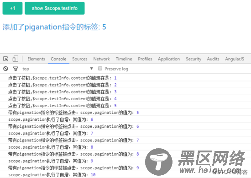Enable the Preserve log checkbox
This screenshot has height=178, width=251.
(x=100, y=69)
